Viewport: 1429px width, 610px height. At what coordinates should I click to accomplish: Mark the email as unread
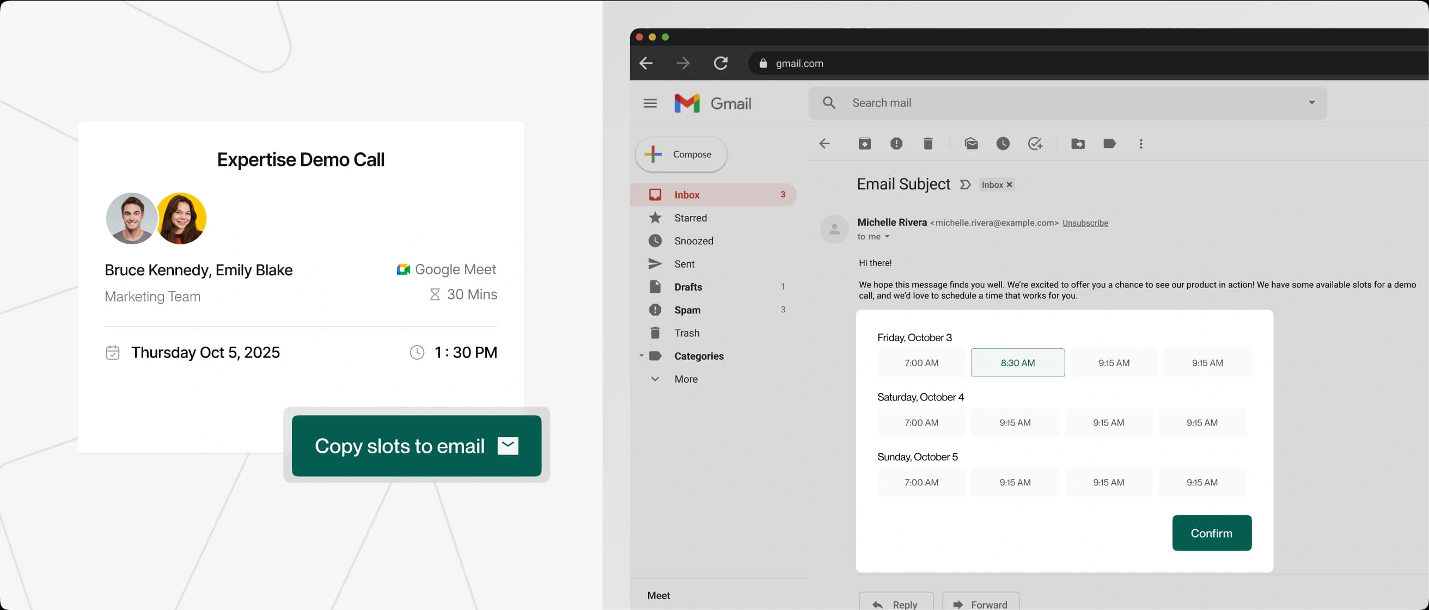pos(972,144)
